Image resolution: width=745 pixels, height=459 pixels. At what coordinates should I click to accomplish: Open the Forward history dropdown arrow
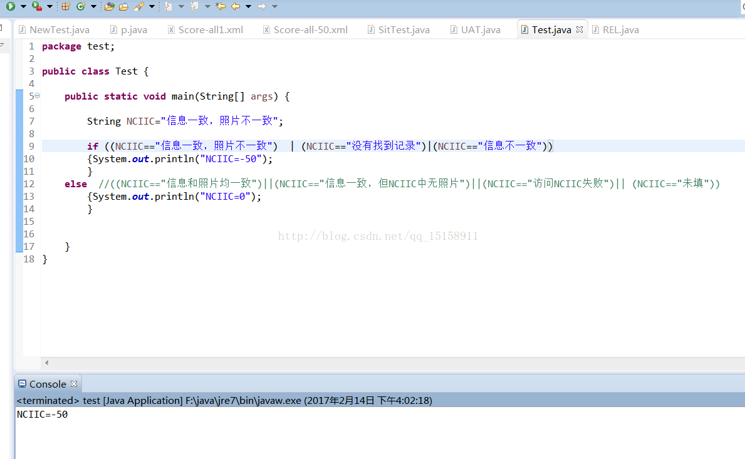click(x=274, y=7)
